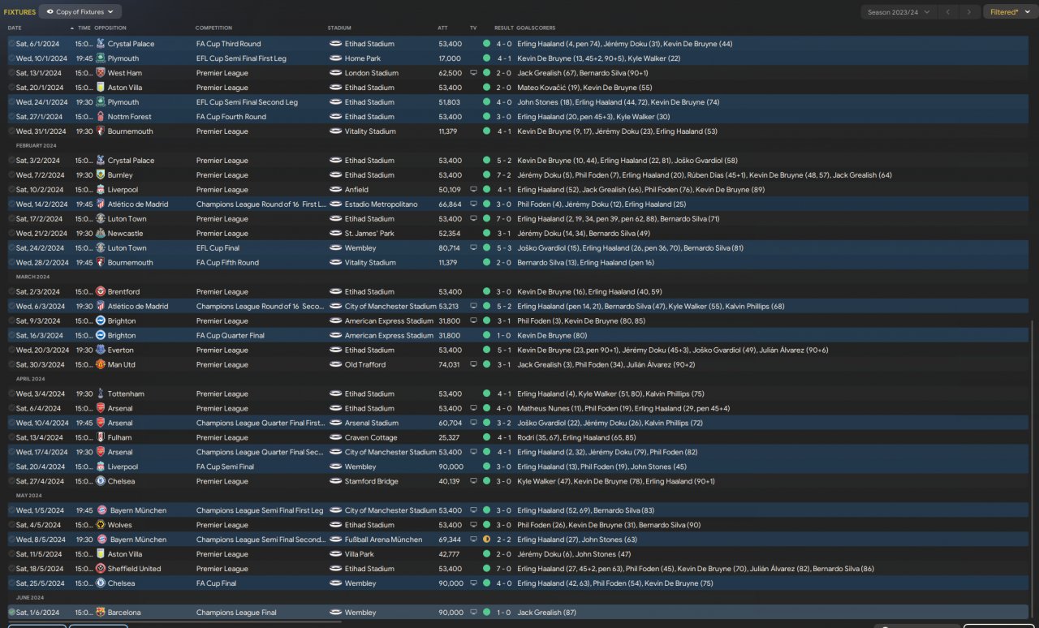The width and height of the screenshot is (1039, 628).
Task: Click the West Ham club badge
Action: pyautogui.click(x=101, y=73)
